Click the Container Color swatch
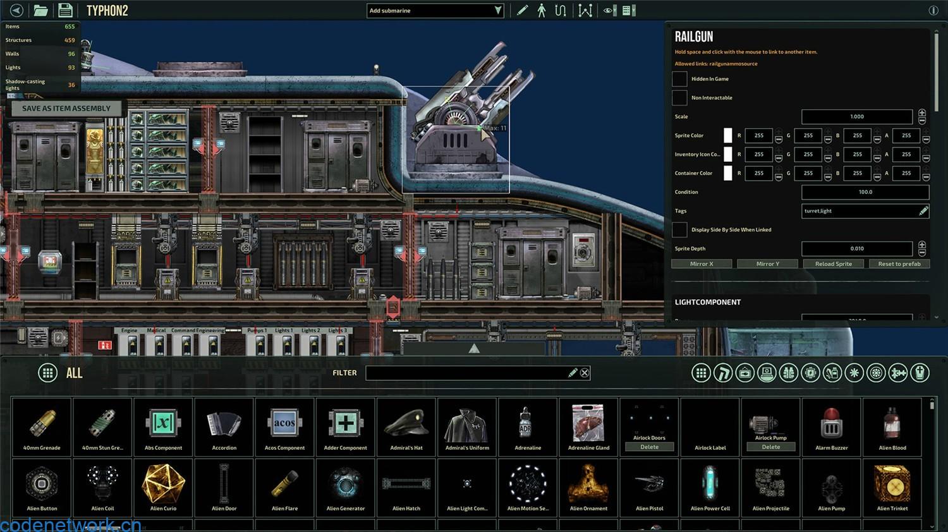This screenshot has width=948, height=532. pyautogui.click(x=727, y=173)
